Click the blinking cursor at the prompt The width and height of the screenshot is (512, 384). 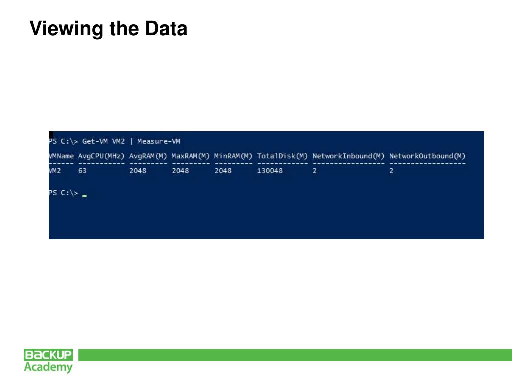point(84,196)
